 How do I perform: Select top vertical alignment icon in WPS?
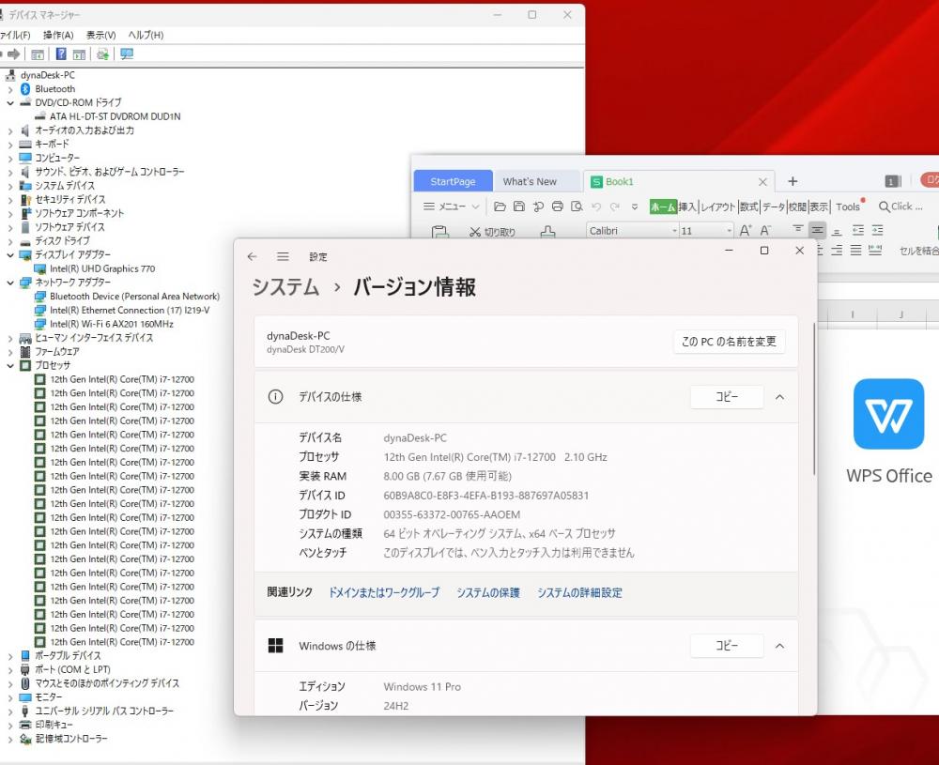797,230
